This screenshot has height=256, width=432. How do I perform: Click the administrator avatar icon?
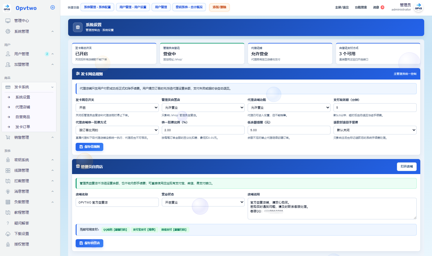coord(418,7)
